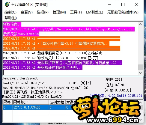146x125 pixels.
Task: Click the Run17/10 Soc0/0 Usr0/123 status text
Action: [24, 83]
